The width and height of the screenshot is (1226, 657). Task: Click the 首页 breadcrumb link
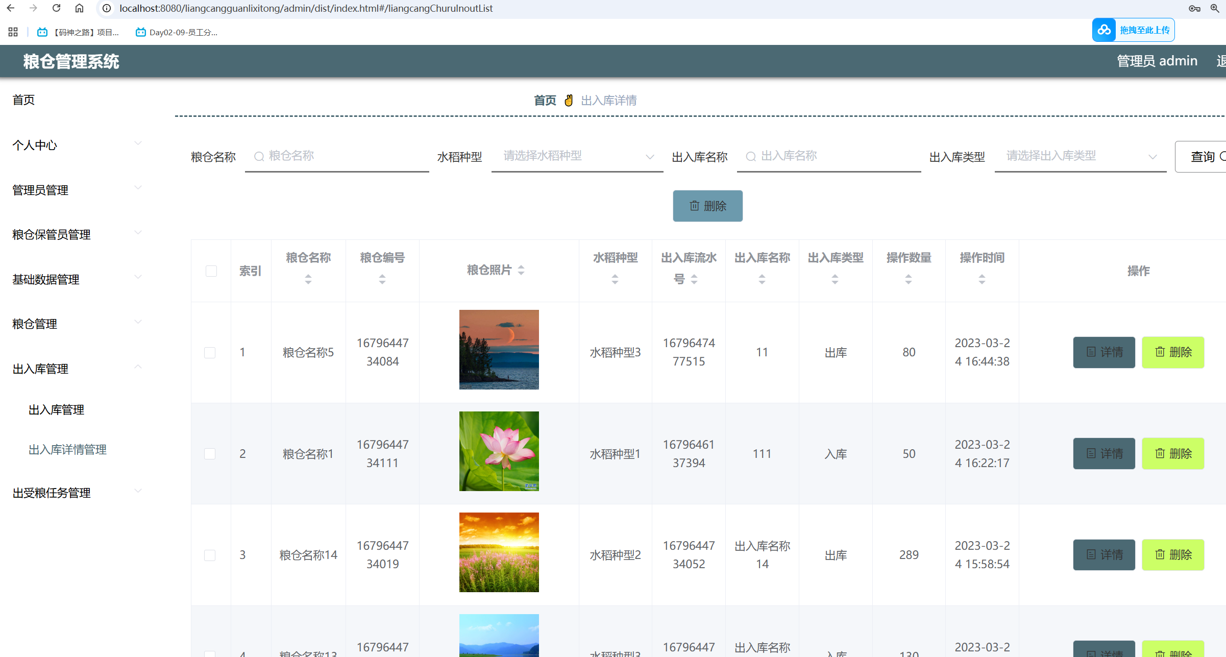pos(545,101)
